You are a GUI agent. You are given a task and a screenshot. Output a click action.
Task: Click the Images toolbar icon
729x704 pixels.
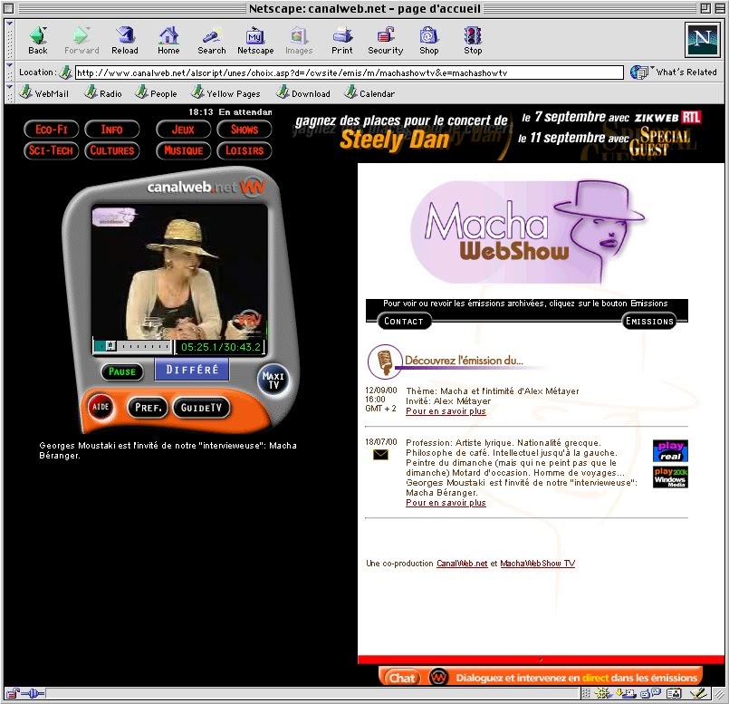click(x=299, y=40)
